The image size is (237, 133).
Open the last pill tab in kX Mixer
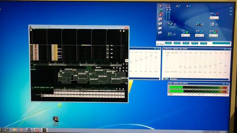pos(203,43)
